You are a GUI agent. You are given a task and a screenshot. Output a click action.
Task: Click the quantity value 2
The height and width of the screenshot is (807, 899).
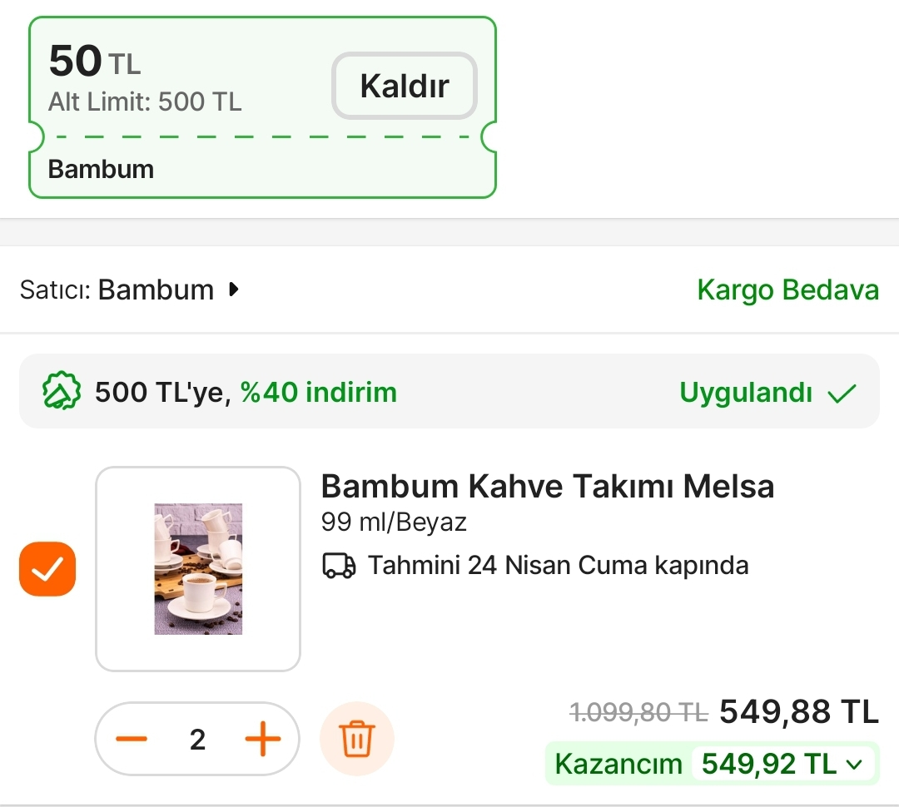pos(197,739)
